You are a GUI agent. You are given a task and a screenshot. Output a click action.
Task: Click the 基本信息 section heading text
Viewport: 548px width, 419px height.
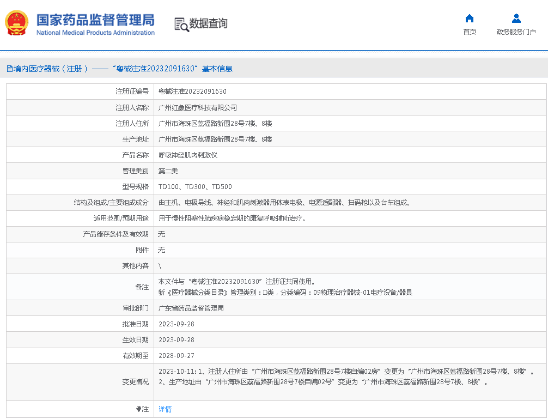(x=217, y=69)
